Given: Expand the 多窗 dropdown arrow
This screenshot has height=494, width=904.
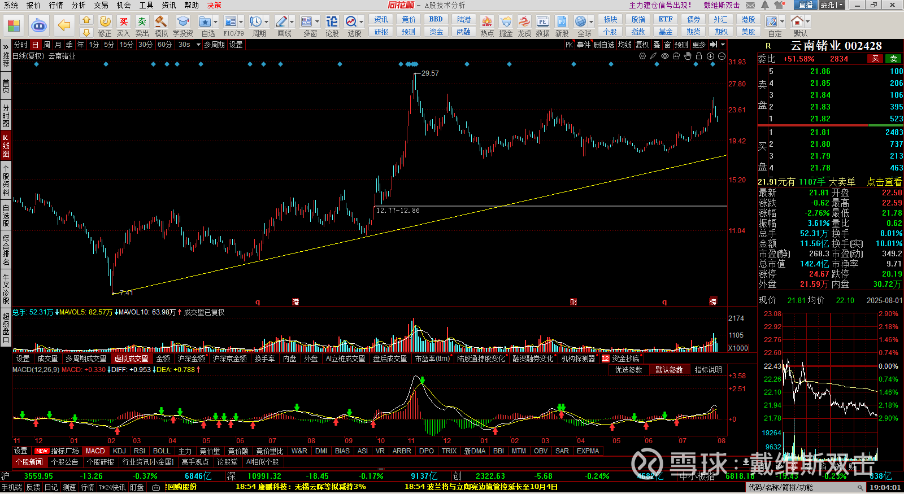Looking at the screenshot, I should pos(318,22).
